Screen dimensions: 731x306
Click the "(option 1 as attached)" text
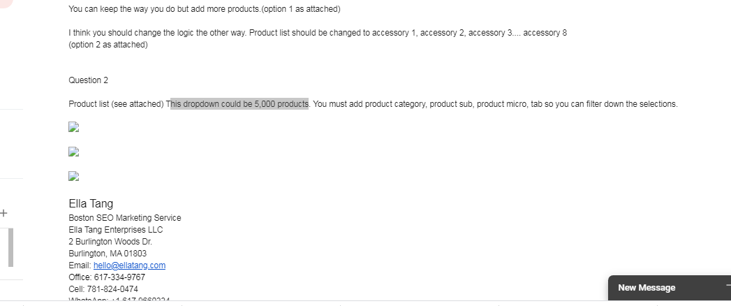301,9
